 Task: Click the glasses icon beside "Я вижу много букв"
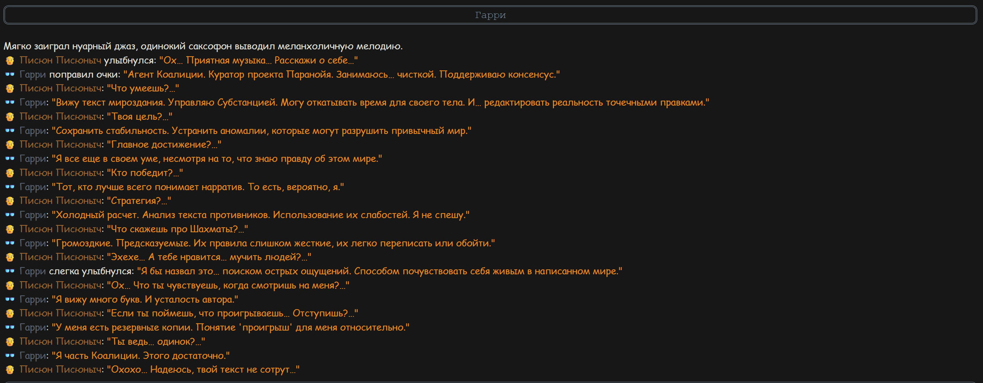pos(10,300)
